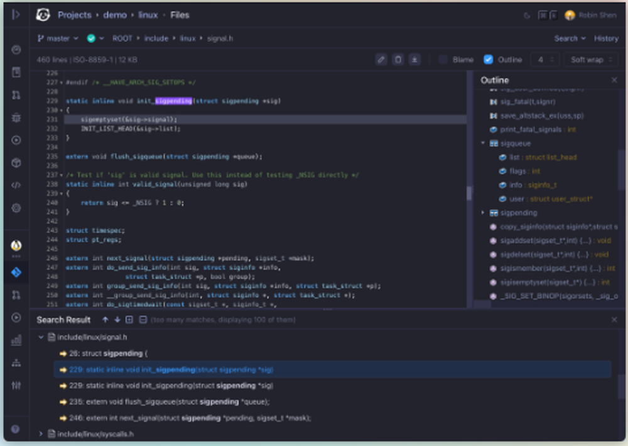Open the dashboards sidebar icon
628x446 pixels.
click(16, 50)
